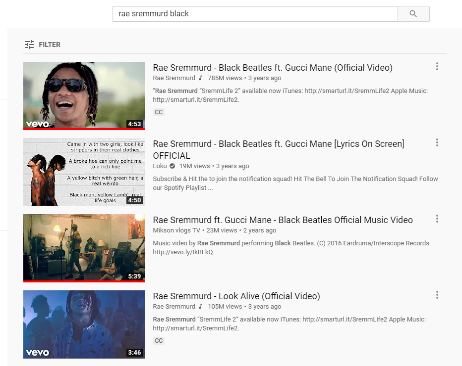The image size is (462, 366).
Task: Click the 5:39 duration badge
Action: [135, 276]
